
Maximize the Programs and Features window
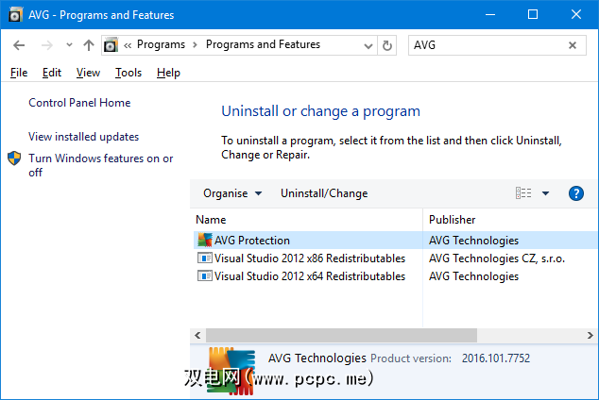point(533,14)
